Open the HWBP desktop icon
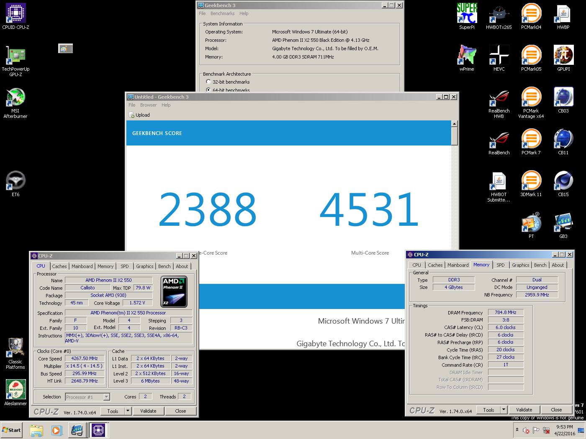 [x=563, y=16]
